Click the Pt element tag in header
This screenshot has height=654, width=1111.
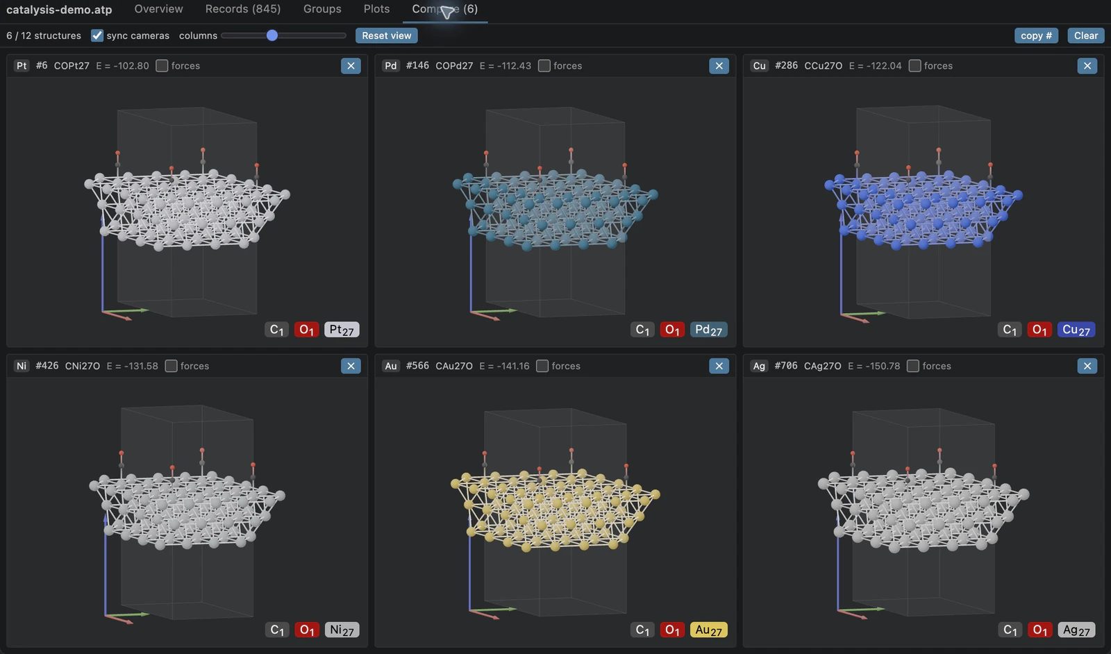(x=22, y=66)
